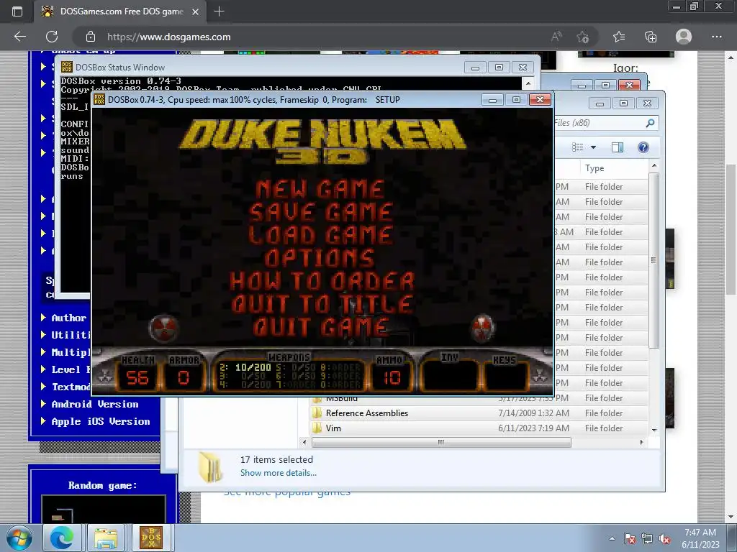Select Reference Assemblies folder row
Image resolution: width=737 pixels, height=552 pixels.
(x=479, y=413)
